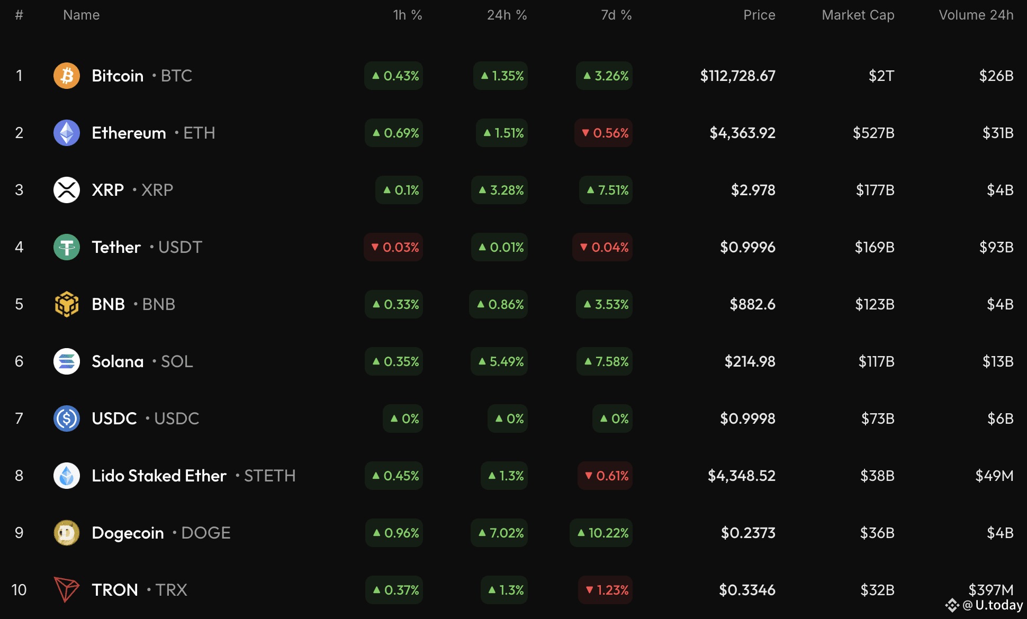Open the Ethereum name link
The height and width of the screenshot is (619, 1027).
[x=129, y=133]
